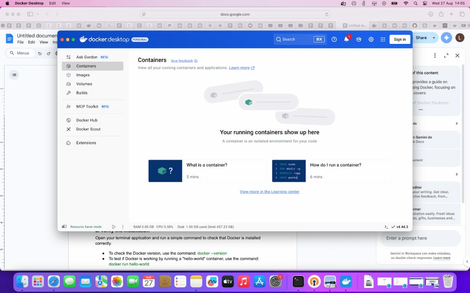
Task: Click the help question mark icon
Action: tap(334, 39)
